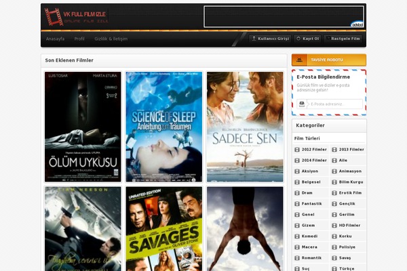Click the envelope icon in e-mail box
Viewport: 407px width, 271px height.
(x=302, y=104)
